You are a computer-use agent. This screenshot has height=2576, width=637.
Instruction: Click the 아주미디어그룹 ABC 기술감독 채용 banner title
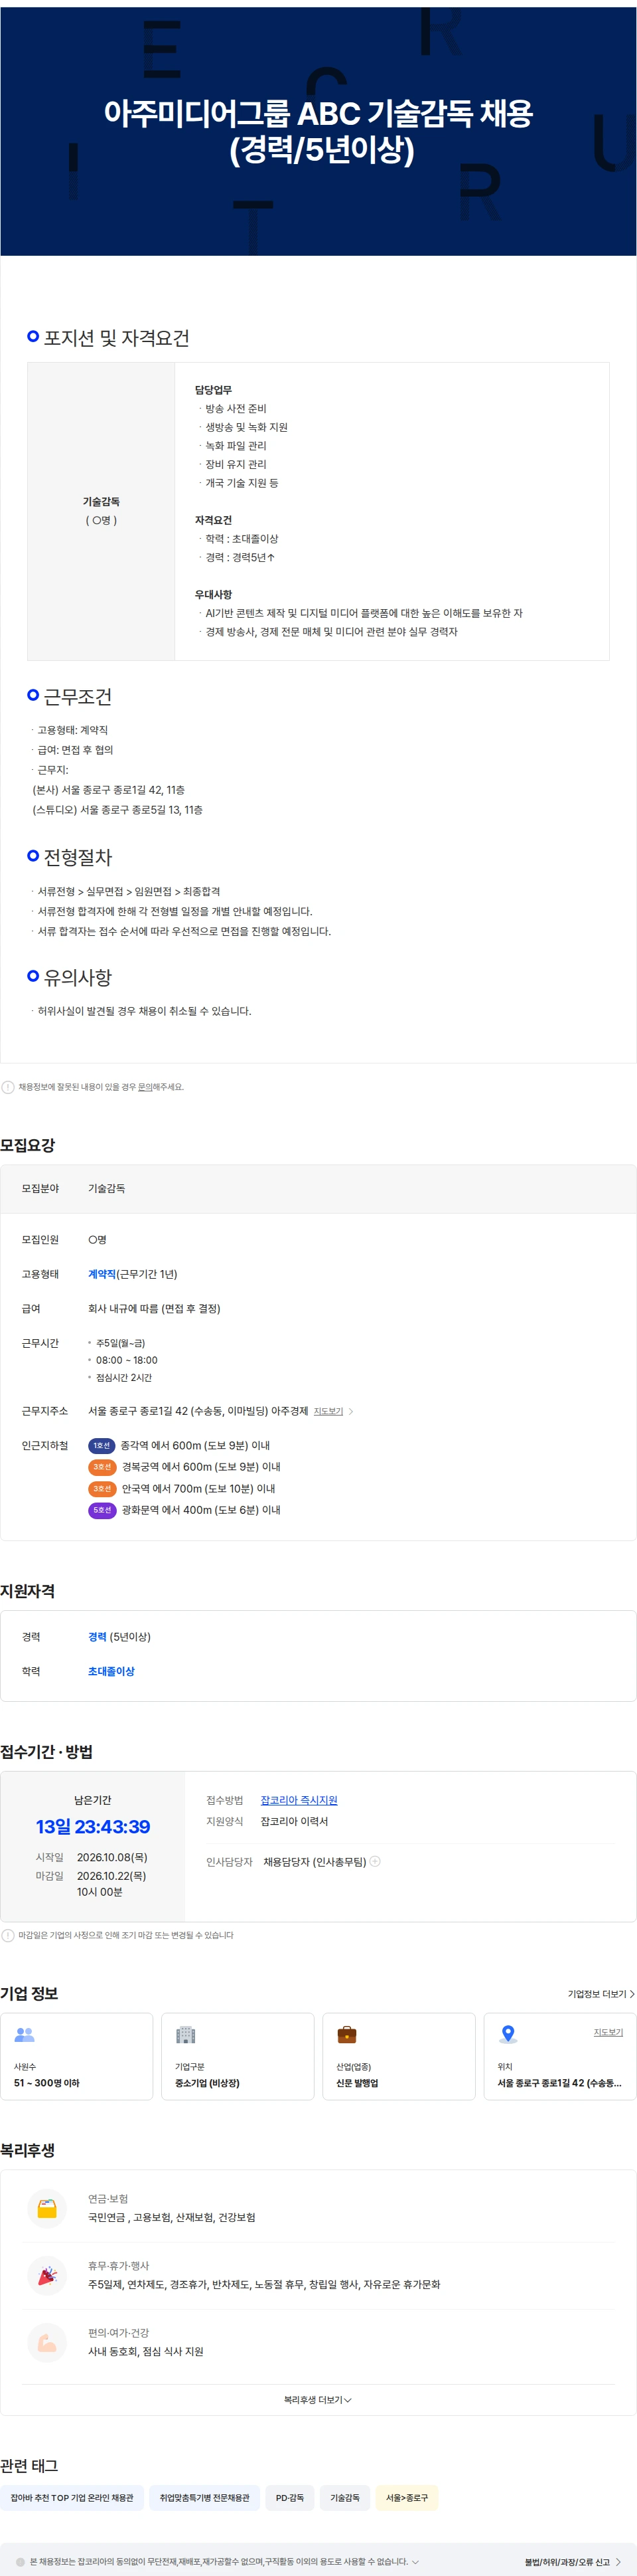[x=318, y=131]
